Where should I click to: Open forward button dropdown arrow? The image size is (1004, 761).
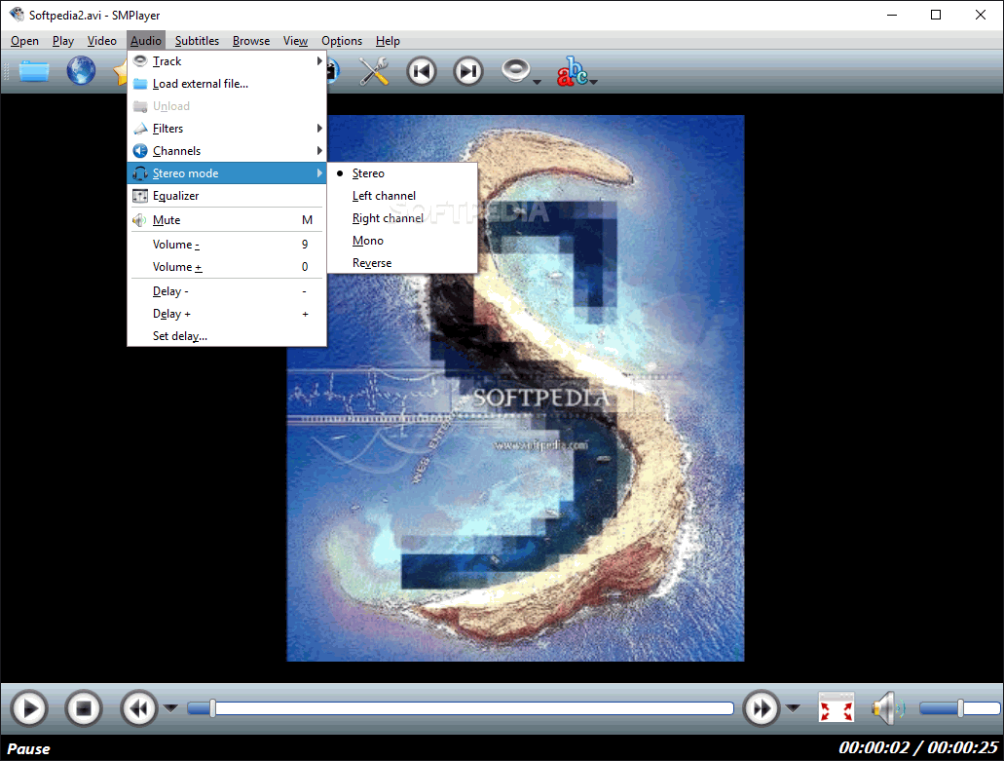[793, 708]
